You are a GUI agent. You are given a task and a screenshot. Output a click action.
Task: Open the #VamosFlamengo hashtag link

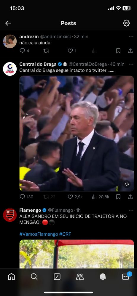click(x=39, y=234)
